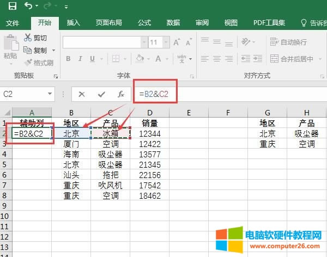The width and height of the screenshot is (327, 257).
Task: Click the Cut (剪切) scissors icon
Action: [28, 38]
